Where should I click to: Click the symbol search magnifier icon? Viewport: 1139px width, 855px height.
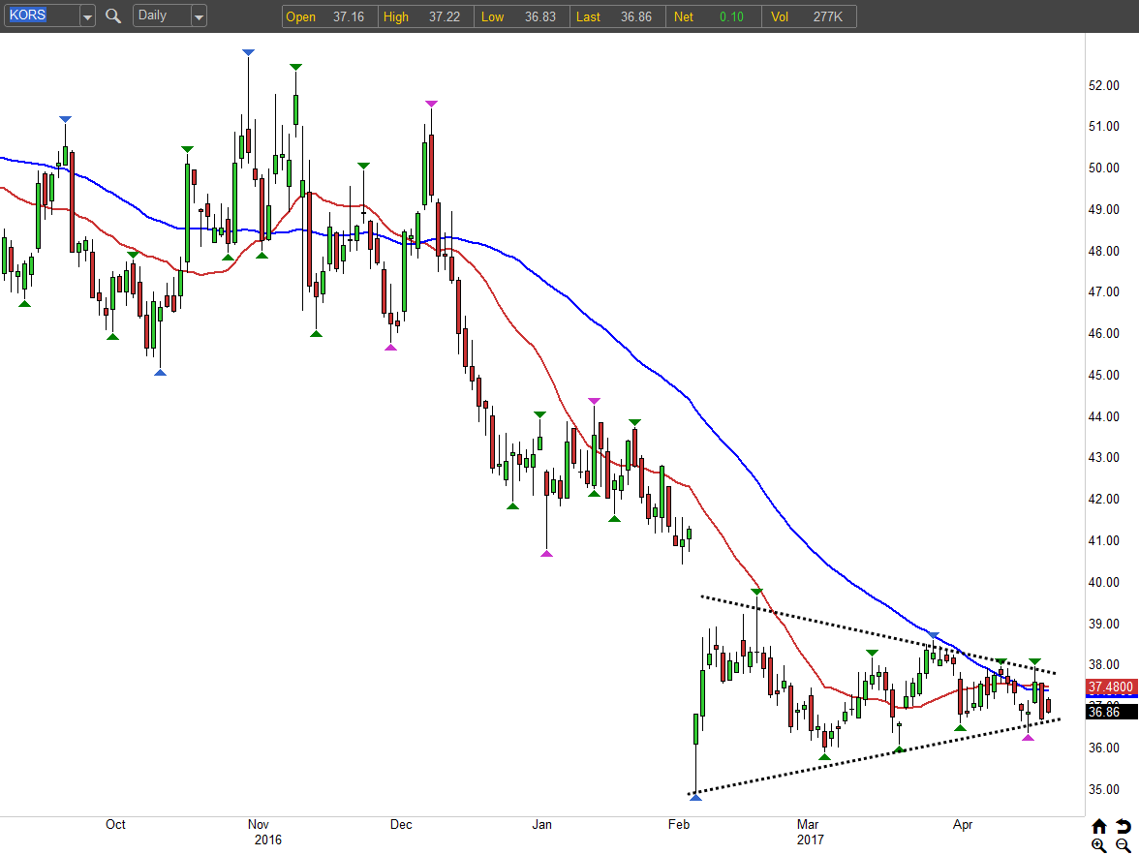pyautogui.click(x=113, y=15)
